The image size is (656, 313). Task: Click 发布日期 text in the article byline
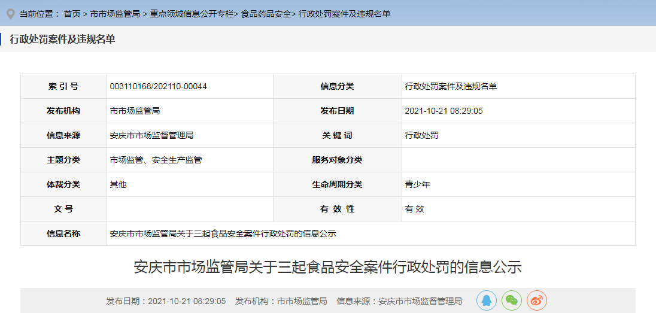coord(166,301)
